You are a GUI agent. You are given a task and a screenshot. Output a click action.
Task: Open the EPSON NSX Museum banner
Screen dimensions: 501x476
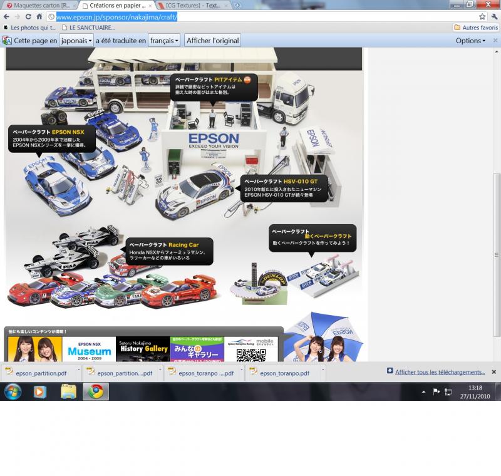point(89,349)
